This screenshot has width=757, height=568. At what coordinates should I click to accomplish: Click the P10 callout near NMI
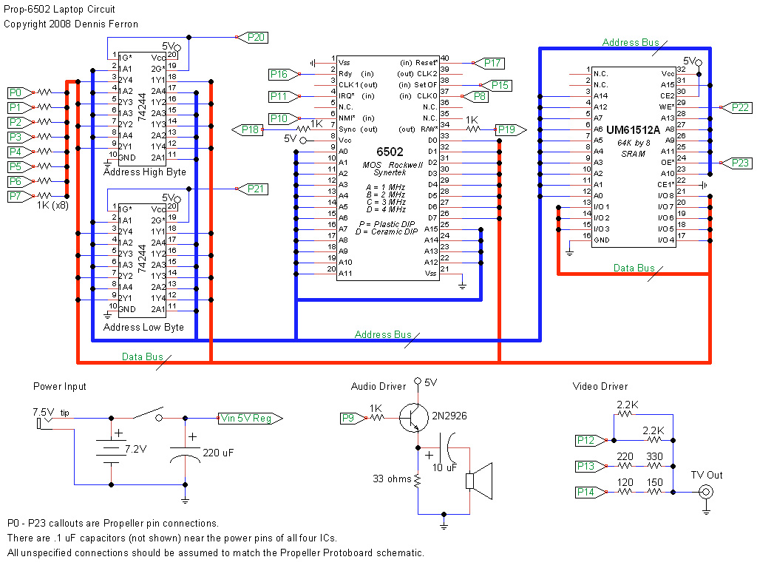[285, 119]
